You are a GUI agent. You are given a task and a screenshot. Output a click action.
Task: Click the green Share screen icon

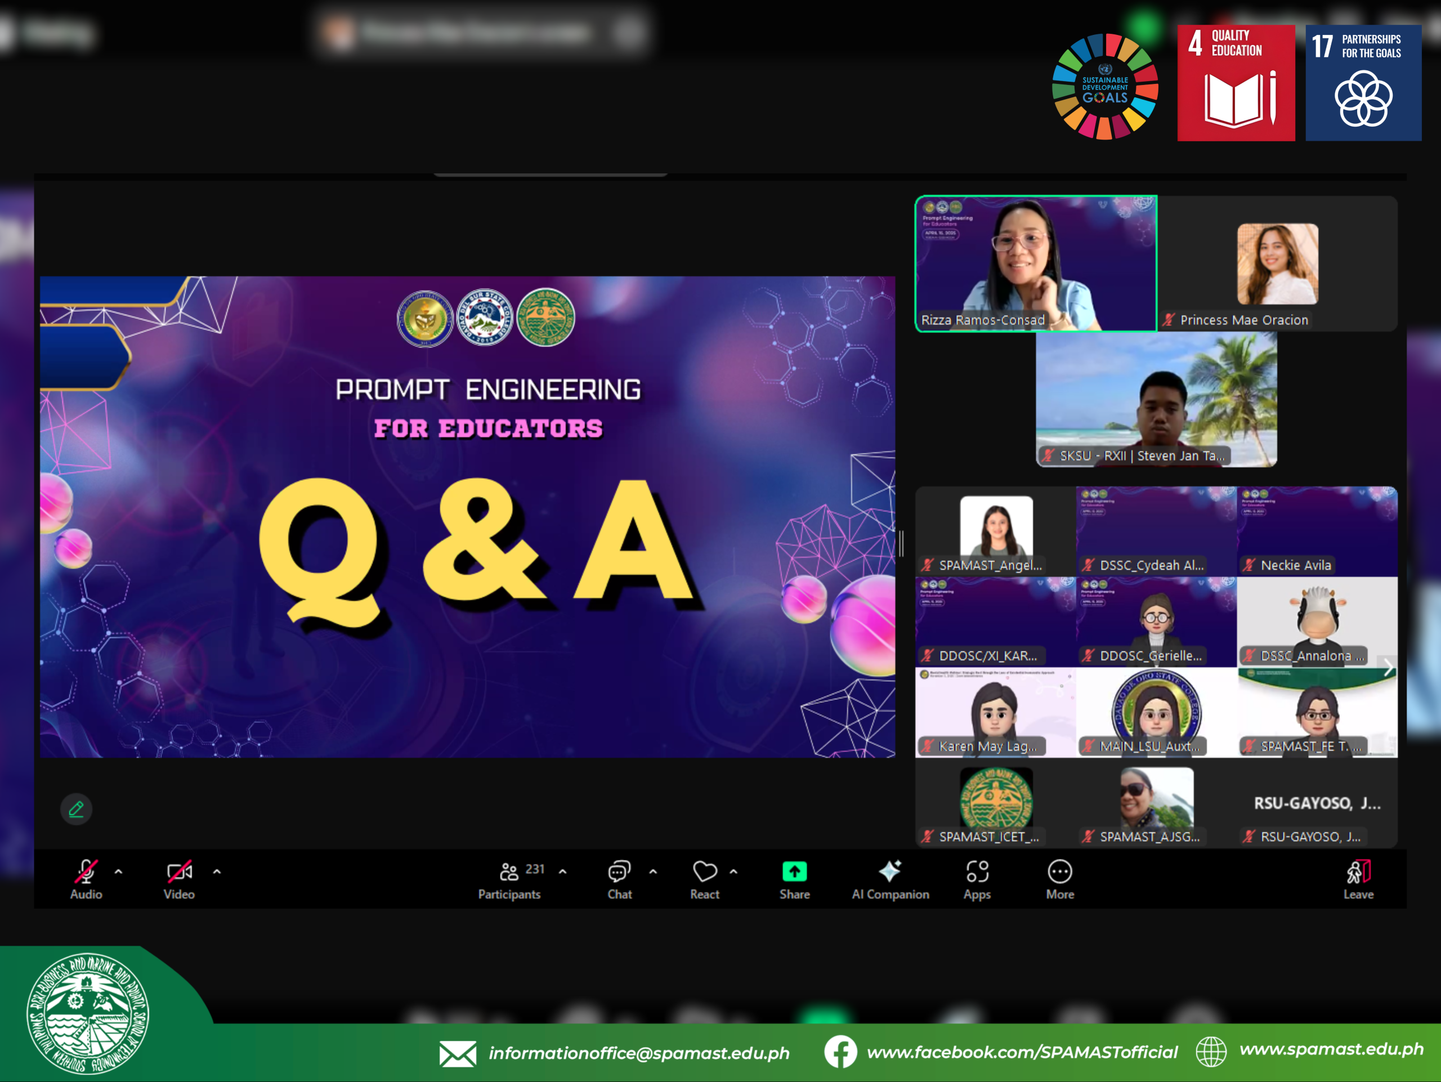[794, 871]
